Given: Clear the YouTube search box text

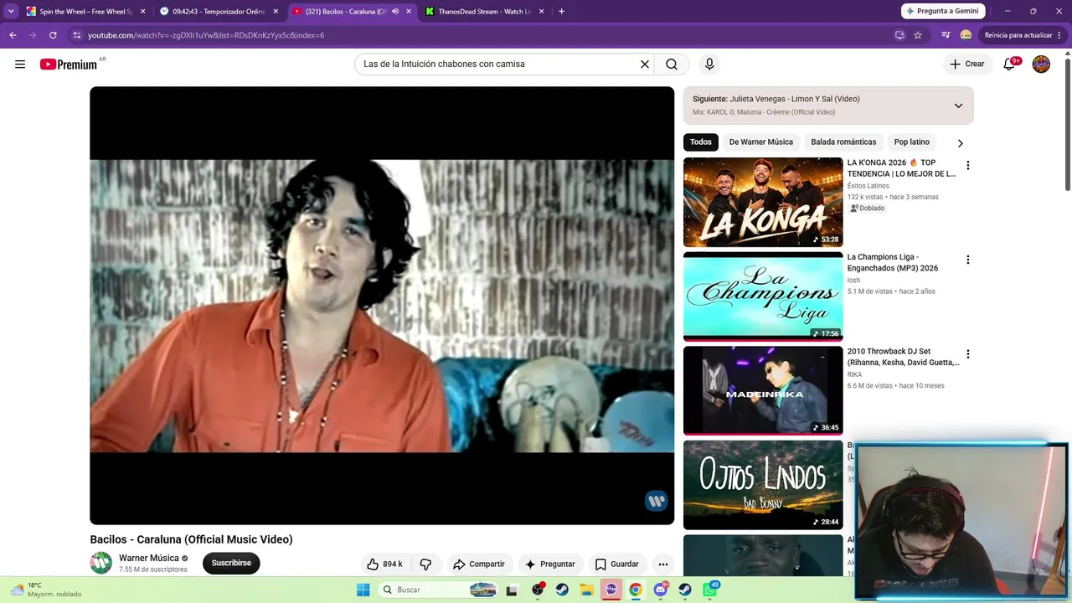Looking at the screenshot, I should (x=645, y=64).
